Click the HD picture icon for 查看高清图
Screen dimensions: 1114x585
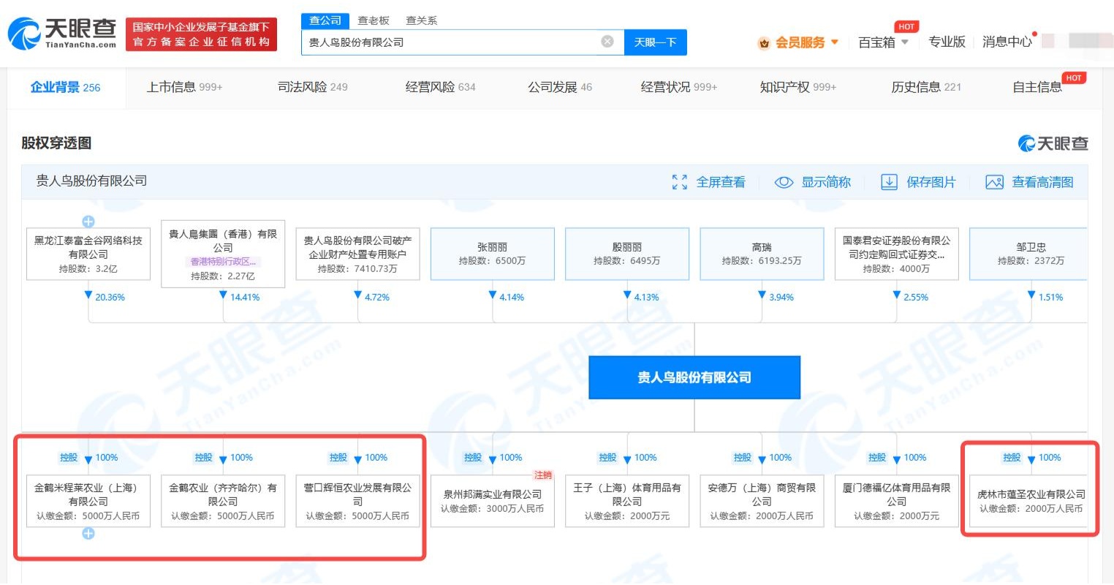tap(994, 182)
